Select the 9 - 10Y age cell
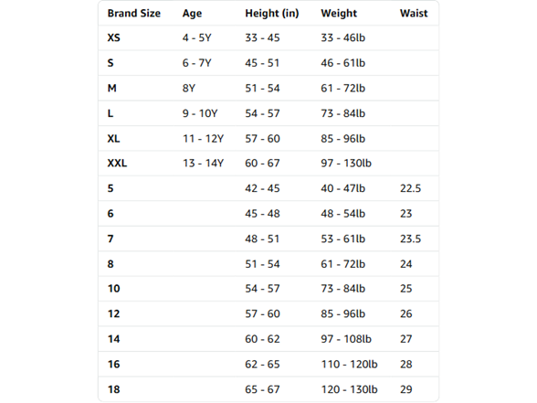 pos(200,113)
